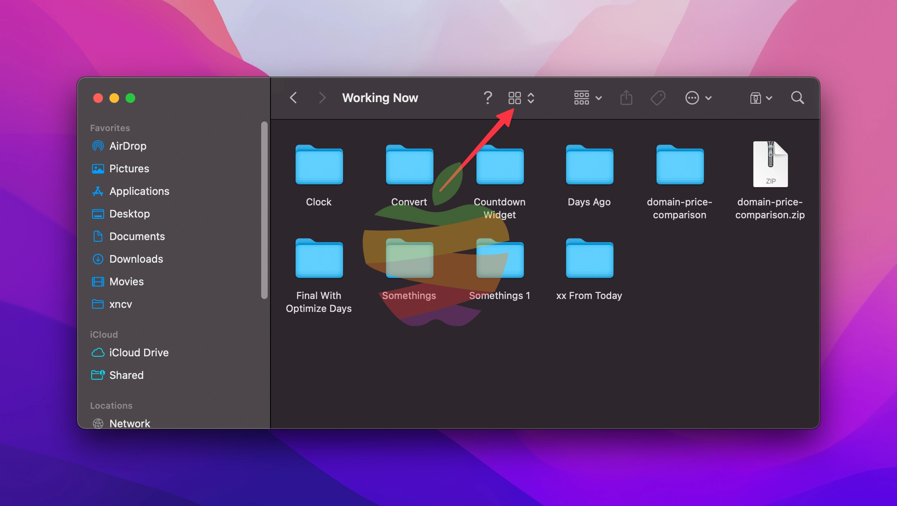Click the domain-price-comparison.zip file name
This screenshot has height=506, width=897.
point(770,208)
